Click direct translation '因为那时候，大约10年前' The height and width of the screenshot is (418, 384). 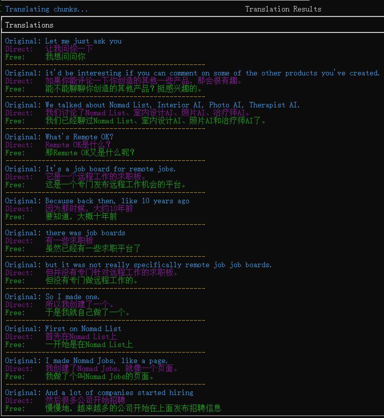tap(89, 209)
